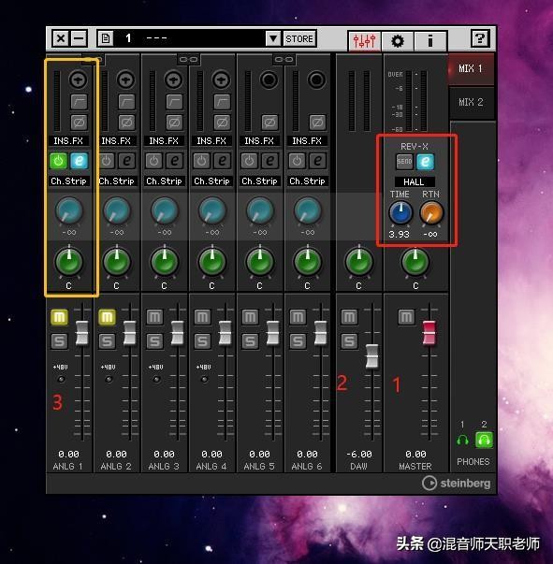Open the mixer view icon
553x564 pixels.
coord(364,41)
